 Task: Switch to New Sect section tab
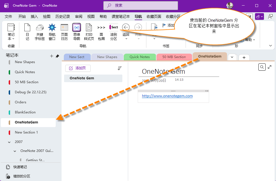point(77,57)
